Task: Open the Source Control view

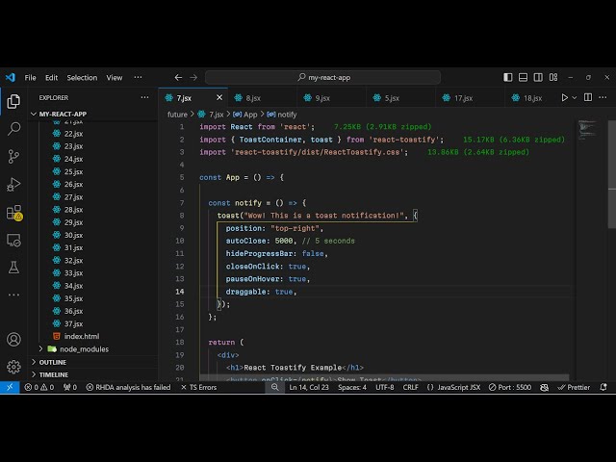Action: click(13, 156)
